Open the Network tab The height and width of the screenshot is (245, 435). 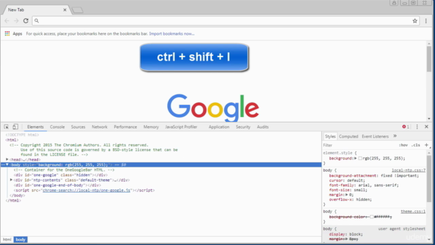pos(99,127)
